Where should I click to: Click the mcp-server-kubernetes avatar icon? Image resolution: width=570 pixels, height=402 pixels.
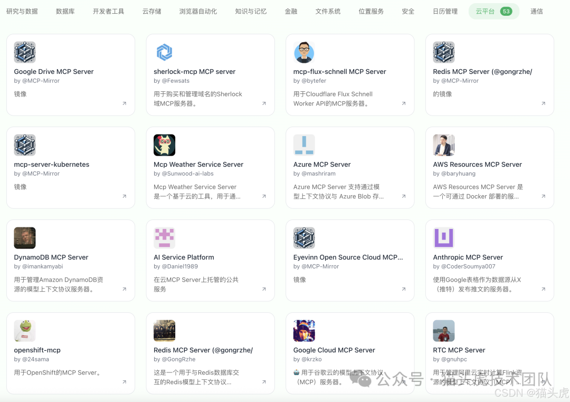click(x=25, y=145)
